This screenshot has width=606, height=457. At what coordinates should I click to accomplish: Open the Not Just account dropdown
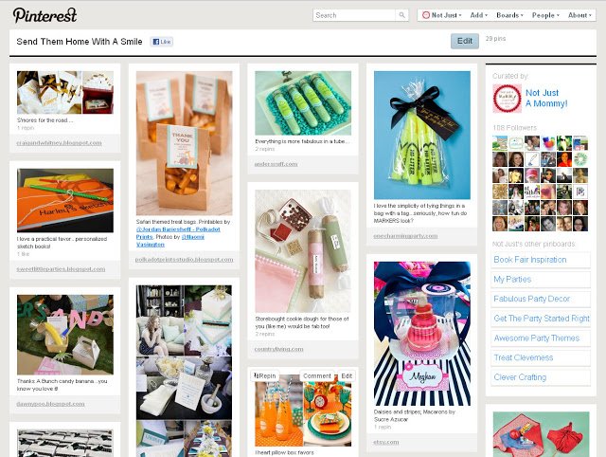(x=442, y=15)
